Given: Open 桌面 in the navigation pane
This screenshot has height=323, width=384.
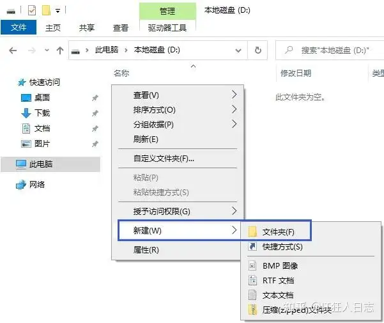Looking at the screenshot, I should (36, 97).
